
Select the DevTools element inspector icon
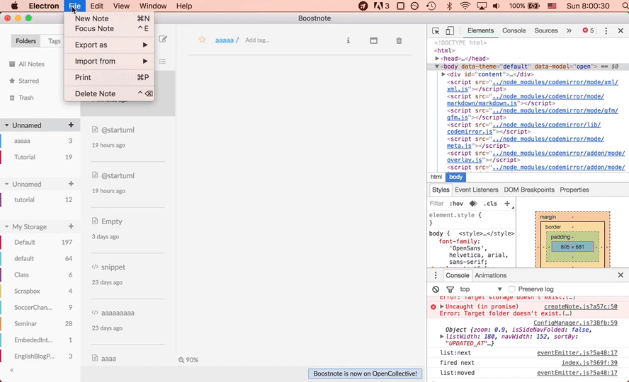(x=436, y=31)
